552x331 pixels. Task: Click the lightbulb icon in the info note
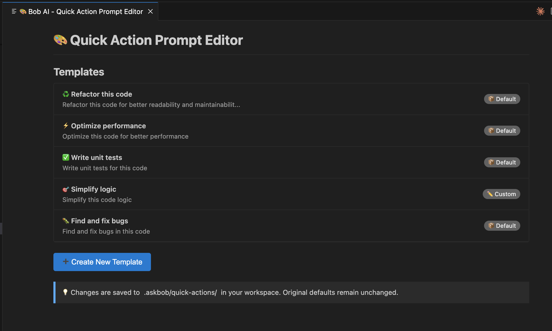pyautogui.click(x=65, y=292)
